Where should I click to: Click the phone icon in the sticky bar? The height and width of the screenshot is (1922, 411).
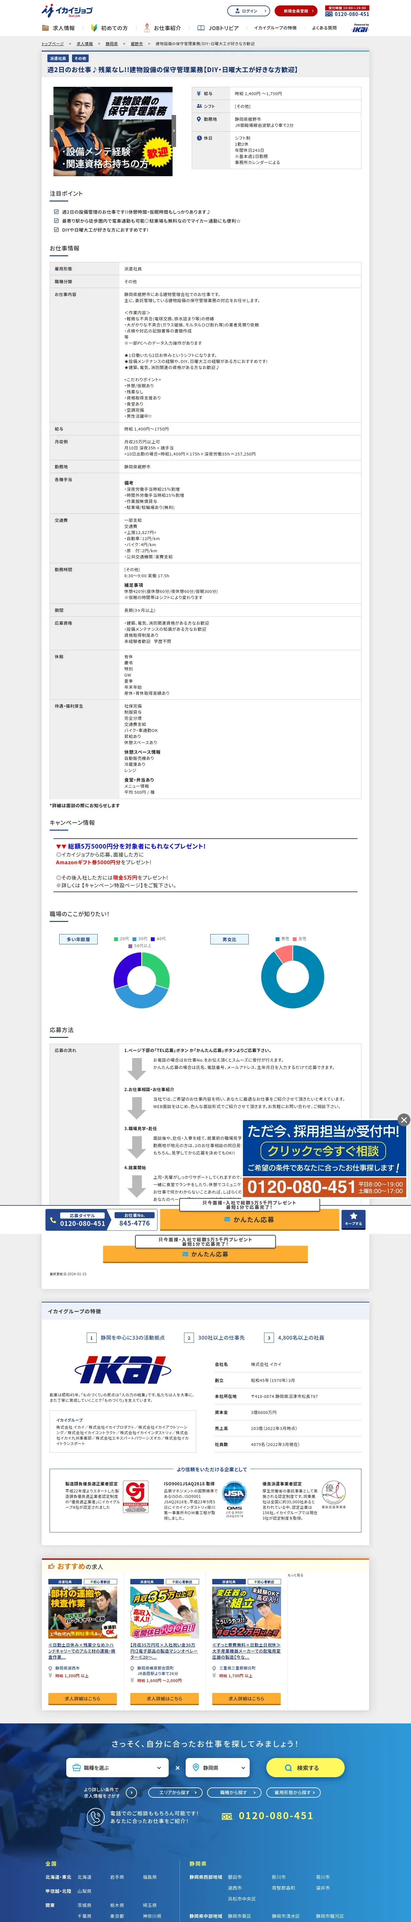point(52,1221)
